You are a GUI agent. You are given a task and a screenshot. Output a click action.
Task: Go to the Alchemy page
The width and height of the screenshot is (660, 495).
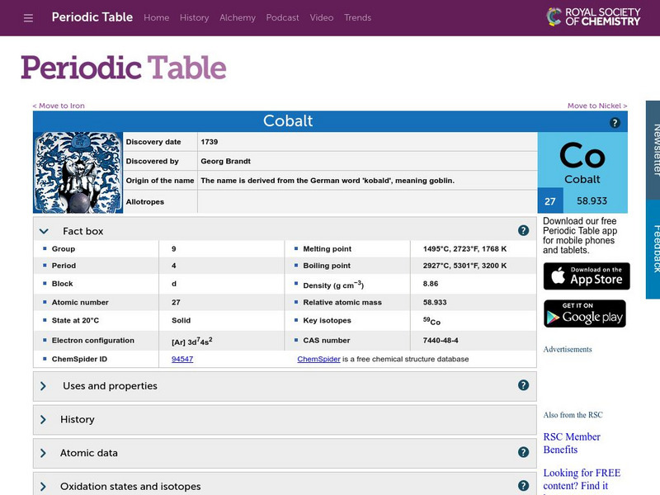click(238, 17)
